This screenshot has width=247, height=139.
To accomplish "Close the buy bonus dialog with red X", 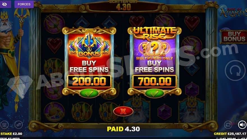I will [x=123, y=111].
